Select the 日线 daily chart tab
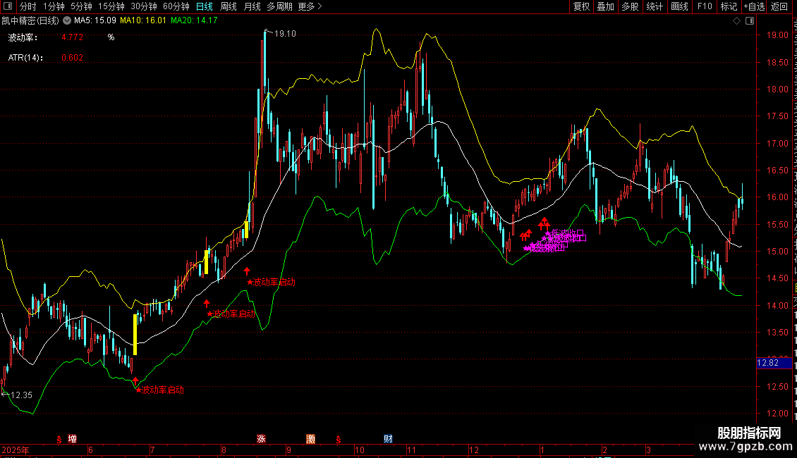Image resolution: width=797 pixels, height=458 pixels. click(205, 6)
